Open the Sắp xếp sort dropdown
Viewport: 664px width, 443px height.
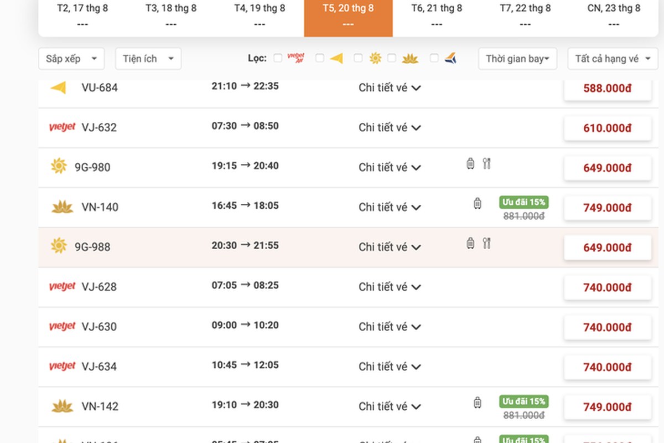coord(71,59)
